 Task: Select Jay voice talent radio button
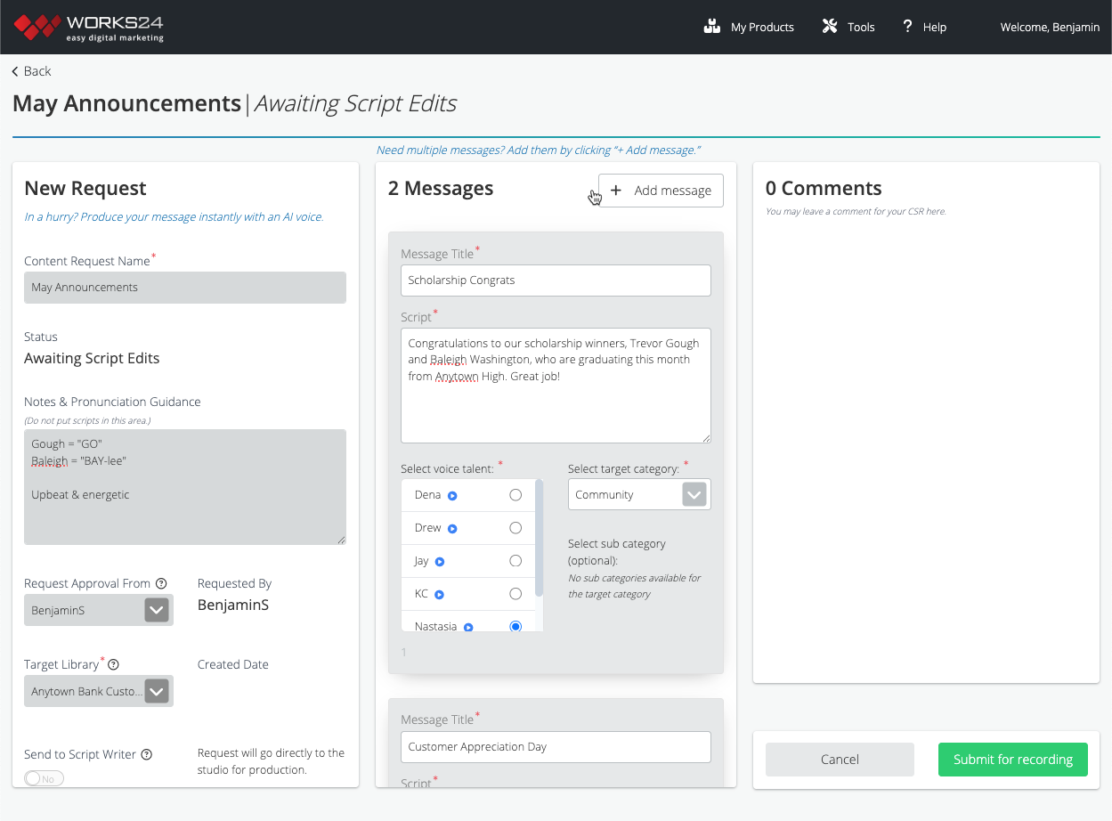click(x=515, y=561)
